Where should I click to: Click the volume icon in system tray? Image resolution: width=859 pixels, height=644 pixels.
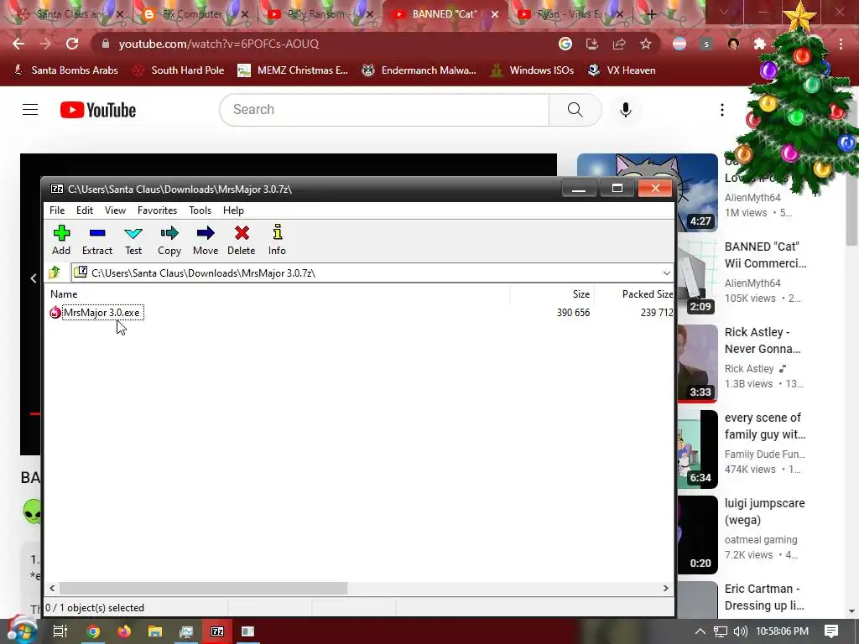tap(740, 631)
